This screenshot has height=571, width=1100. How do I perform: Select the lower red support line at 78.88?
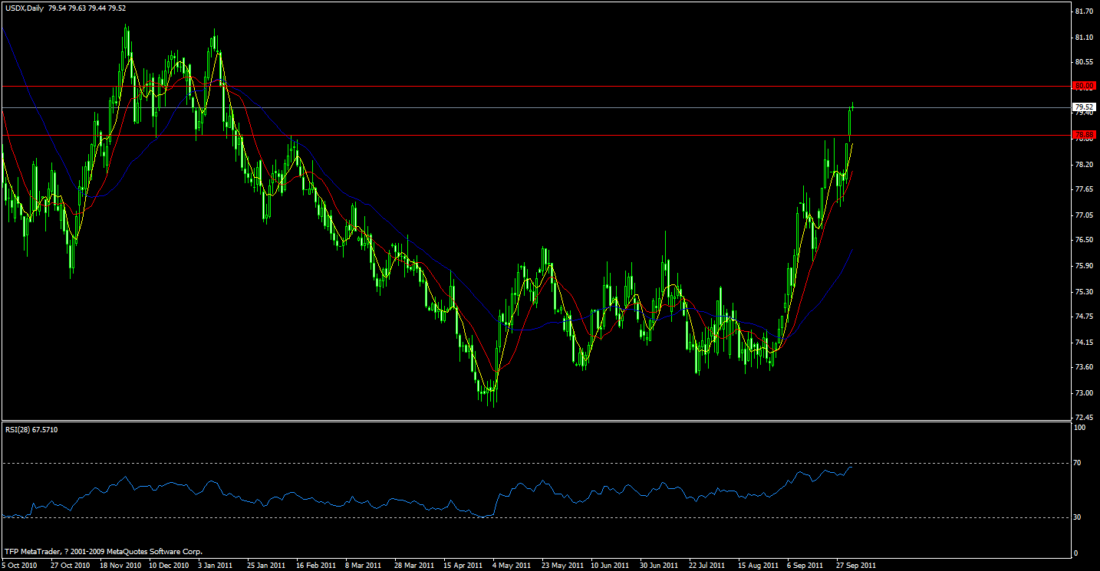click(537, 136)
